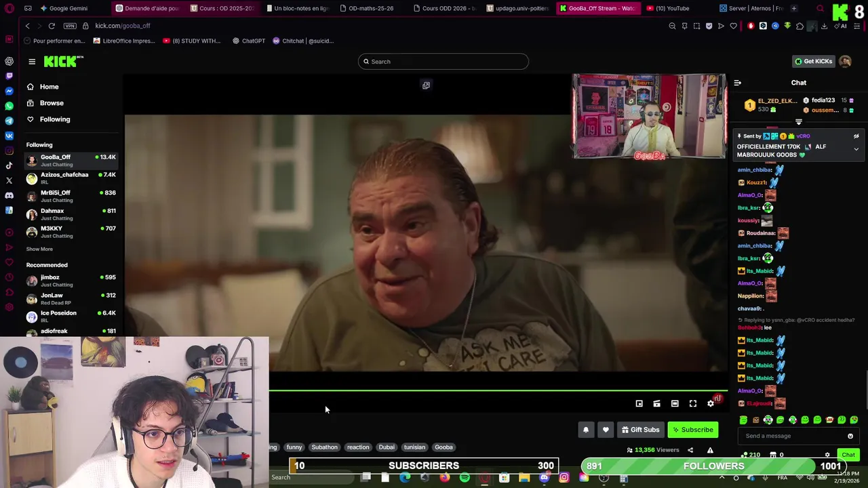Click the green Chat send button

pyautogui.click(x=848, y=455)
